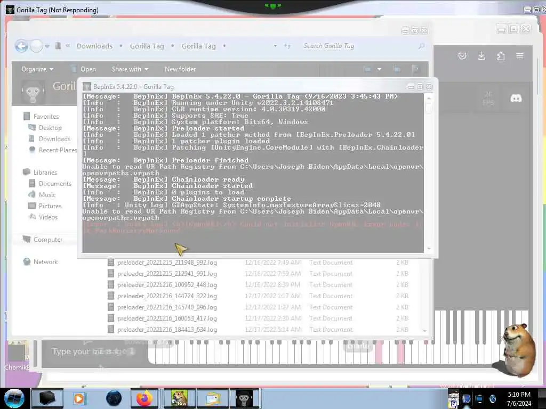Image resolution: width=546 pixels, height=409 pixels.
Task: Select Computer in the navigation pane
Action: point(43,240)
